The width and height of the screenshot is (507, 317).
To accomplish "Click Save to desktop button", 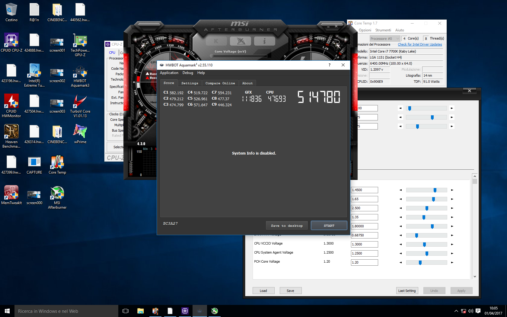I will [287, 226].
